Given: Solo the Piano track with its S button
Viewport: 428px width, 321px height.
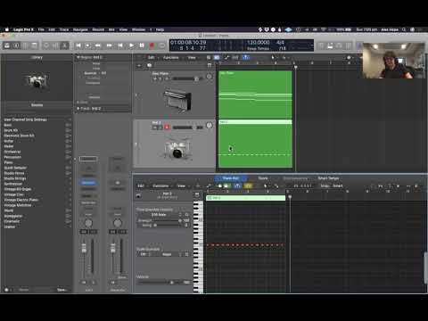Looking at the screenshot, I should coord(160,78).
